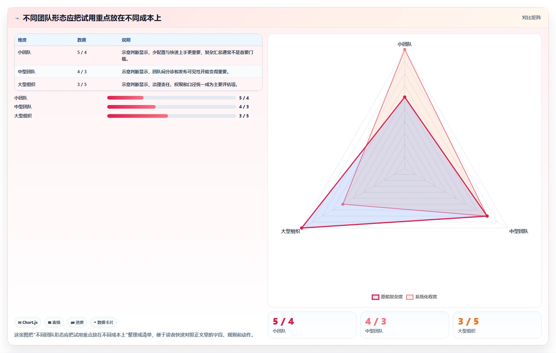The image size is (556, 353).
Task: Toggle the 原始复杂度 legend item
Action: point(387,297)
